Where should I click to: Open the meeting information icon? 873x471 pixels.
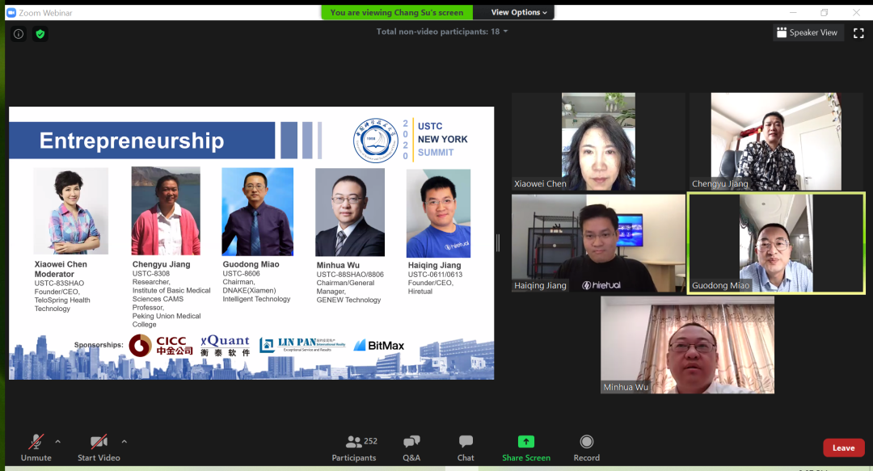pos(19,34)
